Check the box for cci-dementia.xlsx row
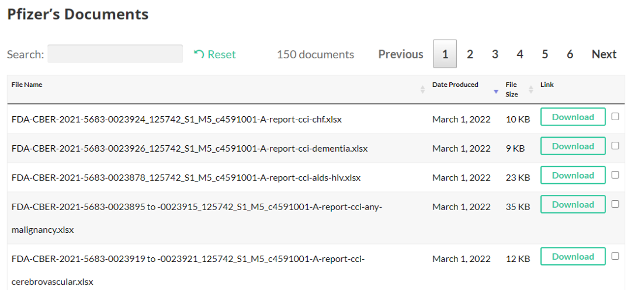This screenshot has width=631, height=290. click(x=615, y=146)
